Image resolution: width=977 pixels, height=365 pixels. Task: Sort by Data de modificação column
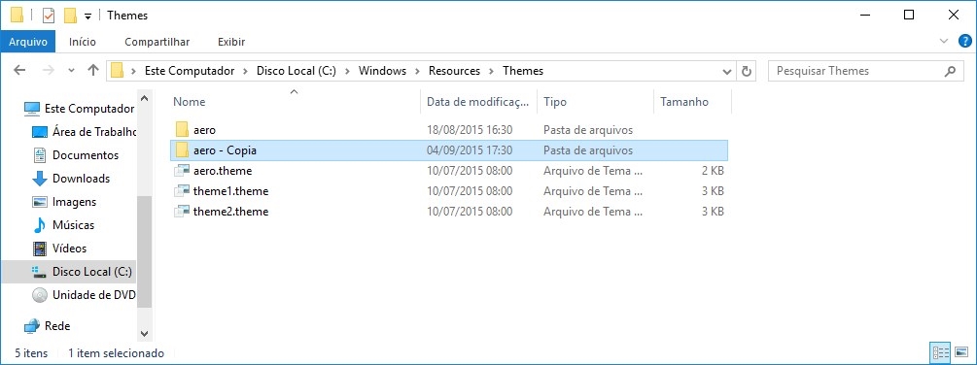[x=479, y=102]
